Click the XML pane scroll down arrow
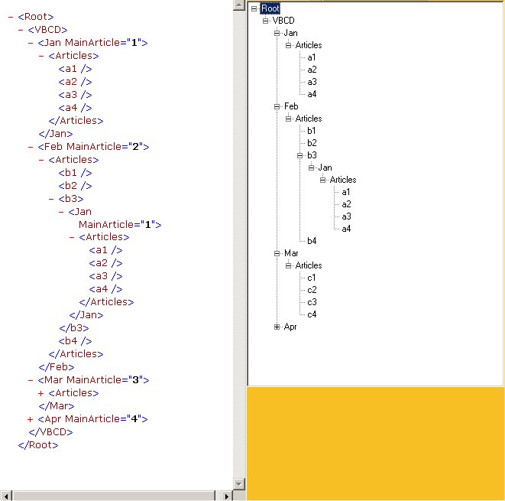The height and width of the screenshot is (501, 505). [x=239, y=484]
